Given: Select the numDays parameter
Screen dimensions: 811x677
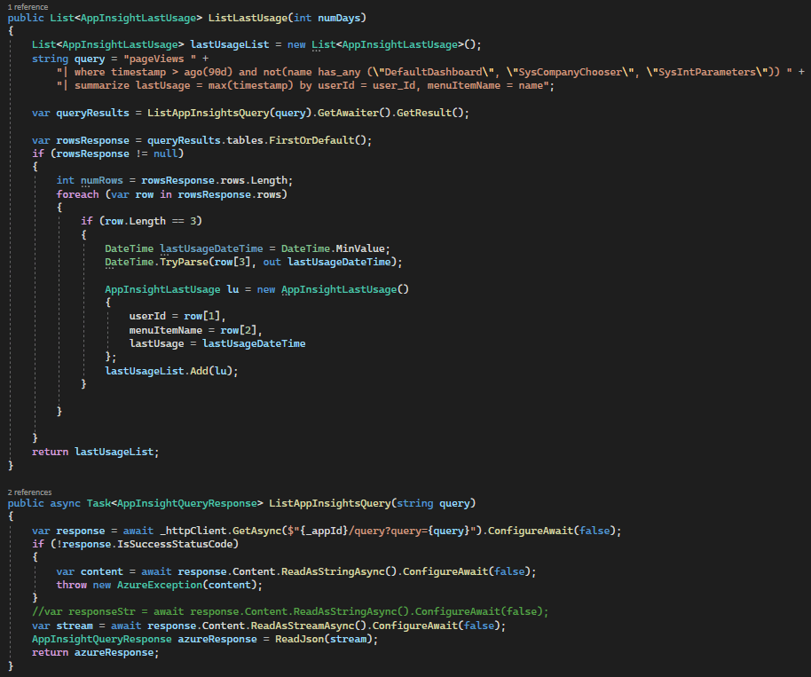Looking at the screenshot, I should point(339,18).
